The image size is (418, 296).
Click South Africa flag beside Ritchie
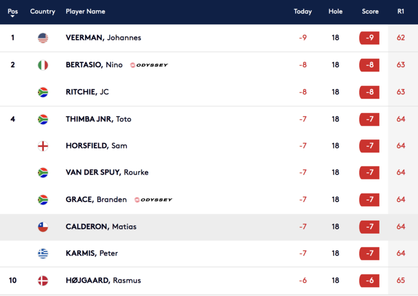pos(43,92)
